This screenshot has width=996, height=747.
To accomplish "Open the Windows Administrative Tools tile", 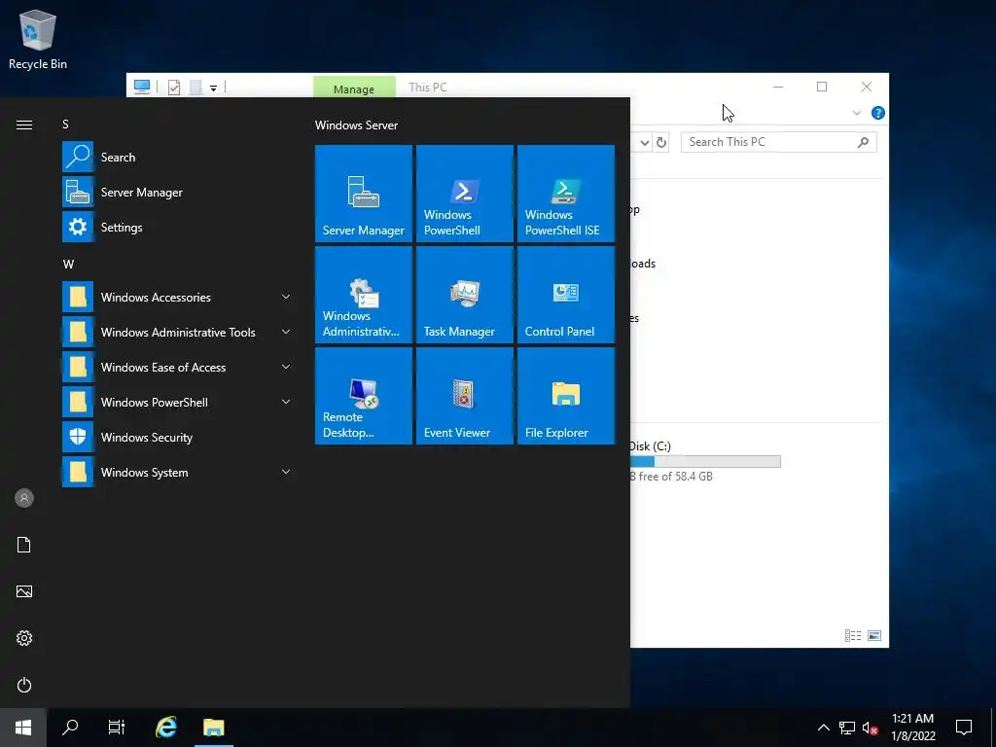I will (364, 295).
